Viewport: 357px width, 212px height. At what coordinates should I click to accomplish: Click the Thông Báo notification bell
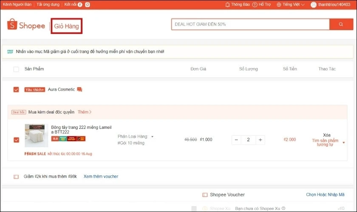click(x=227, y=5)
